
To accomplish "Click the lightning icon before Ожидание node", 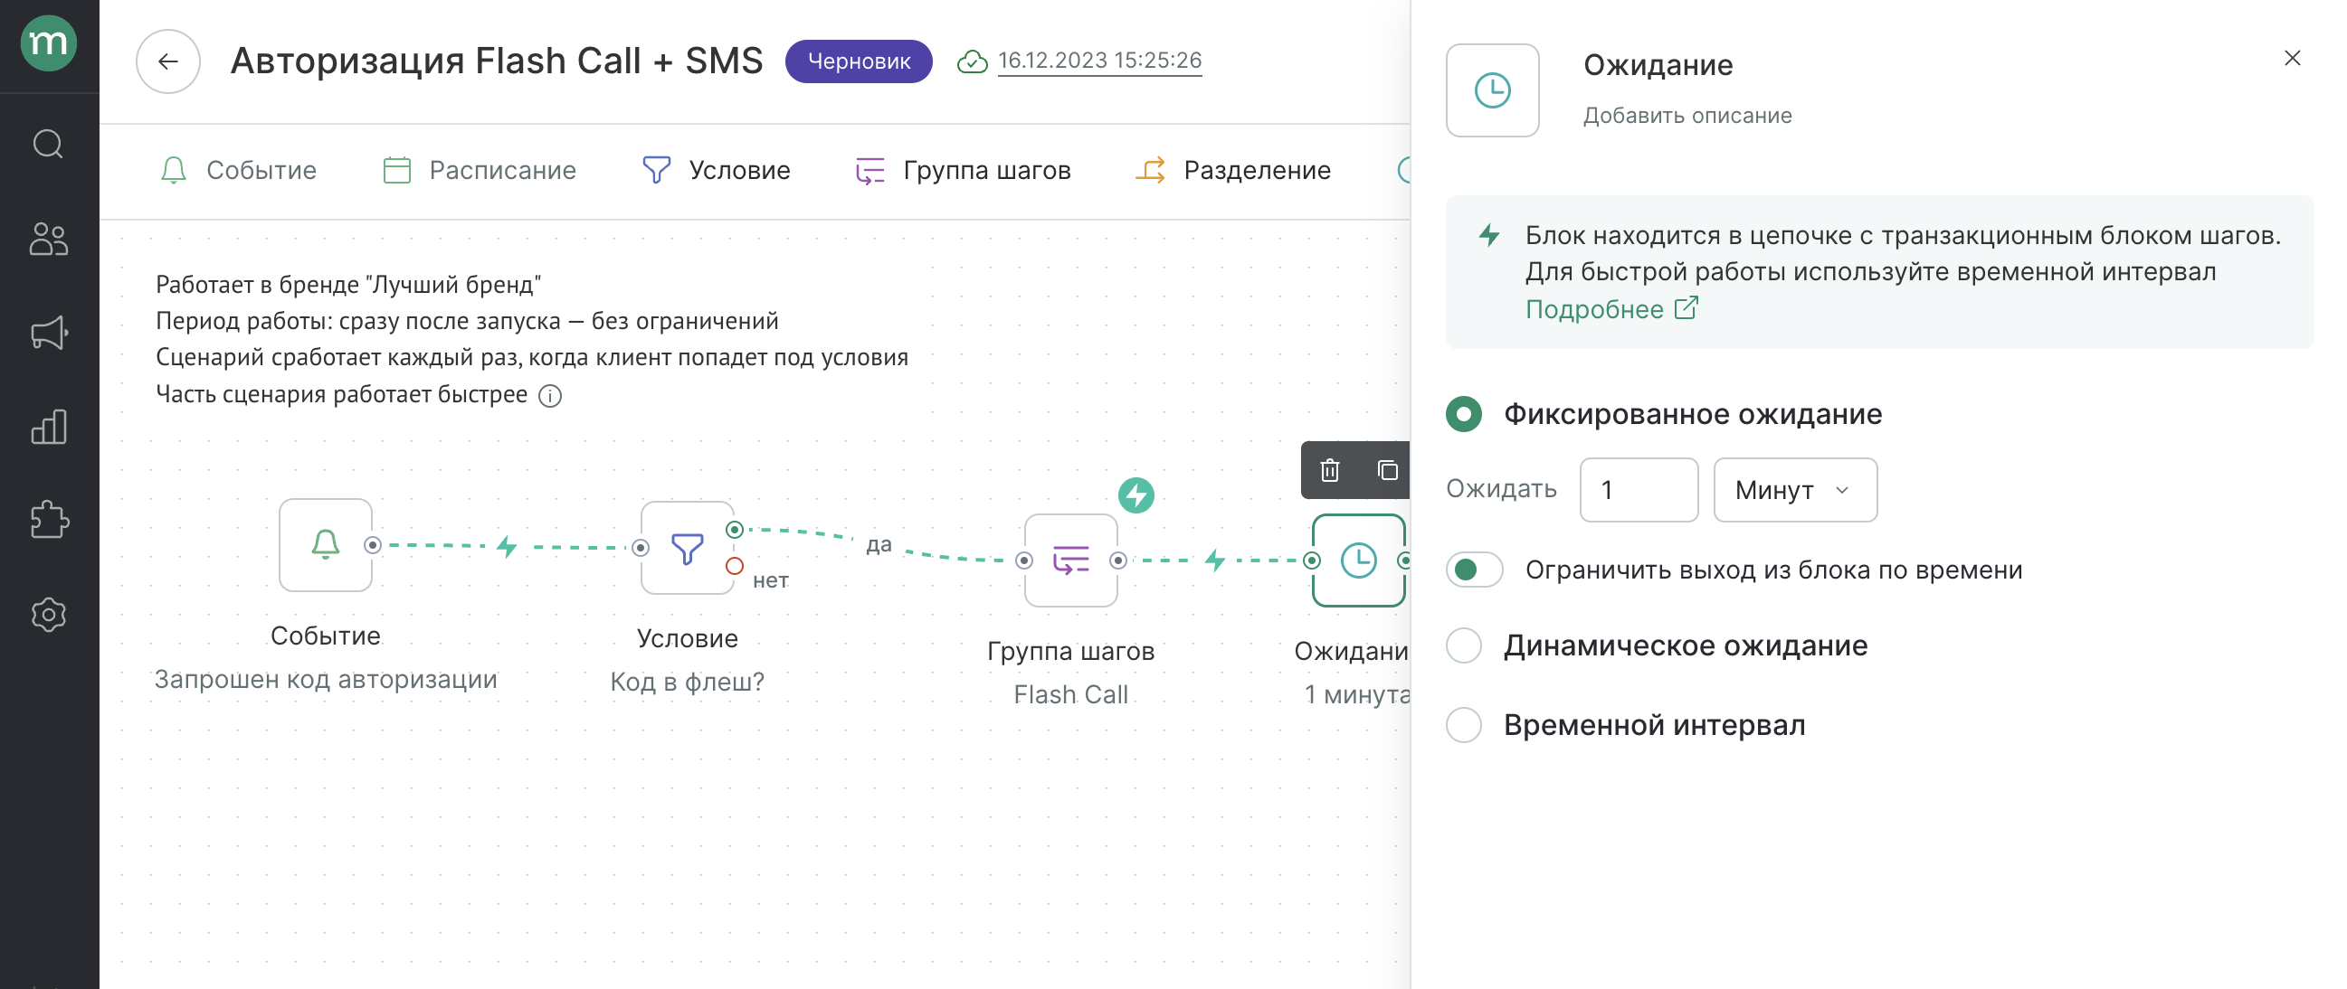I will point(1214,560).
